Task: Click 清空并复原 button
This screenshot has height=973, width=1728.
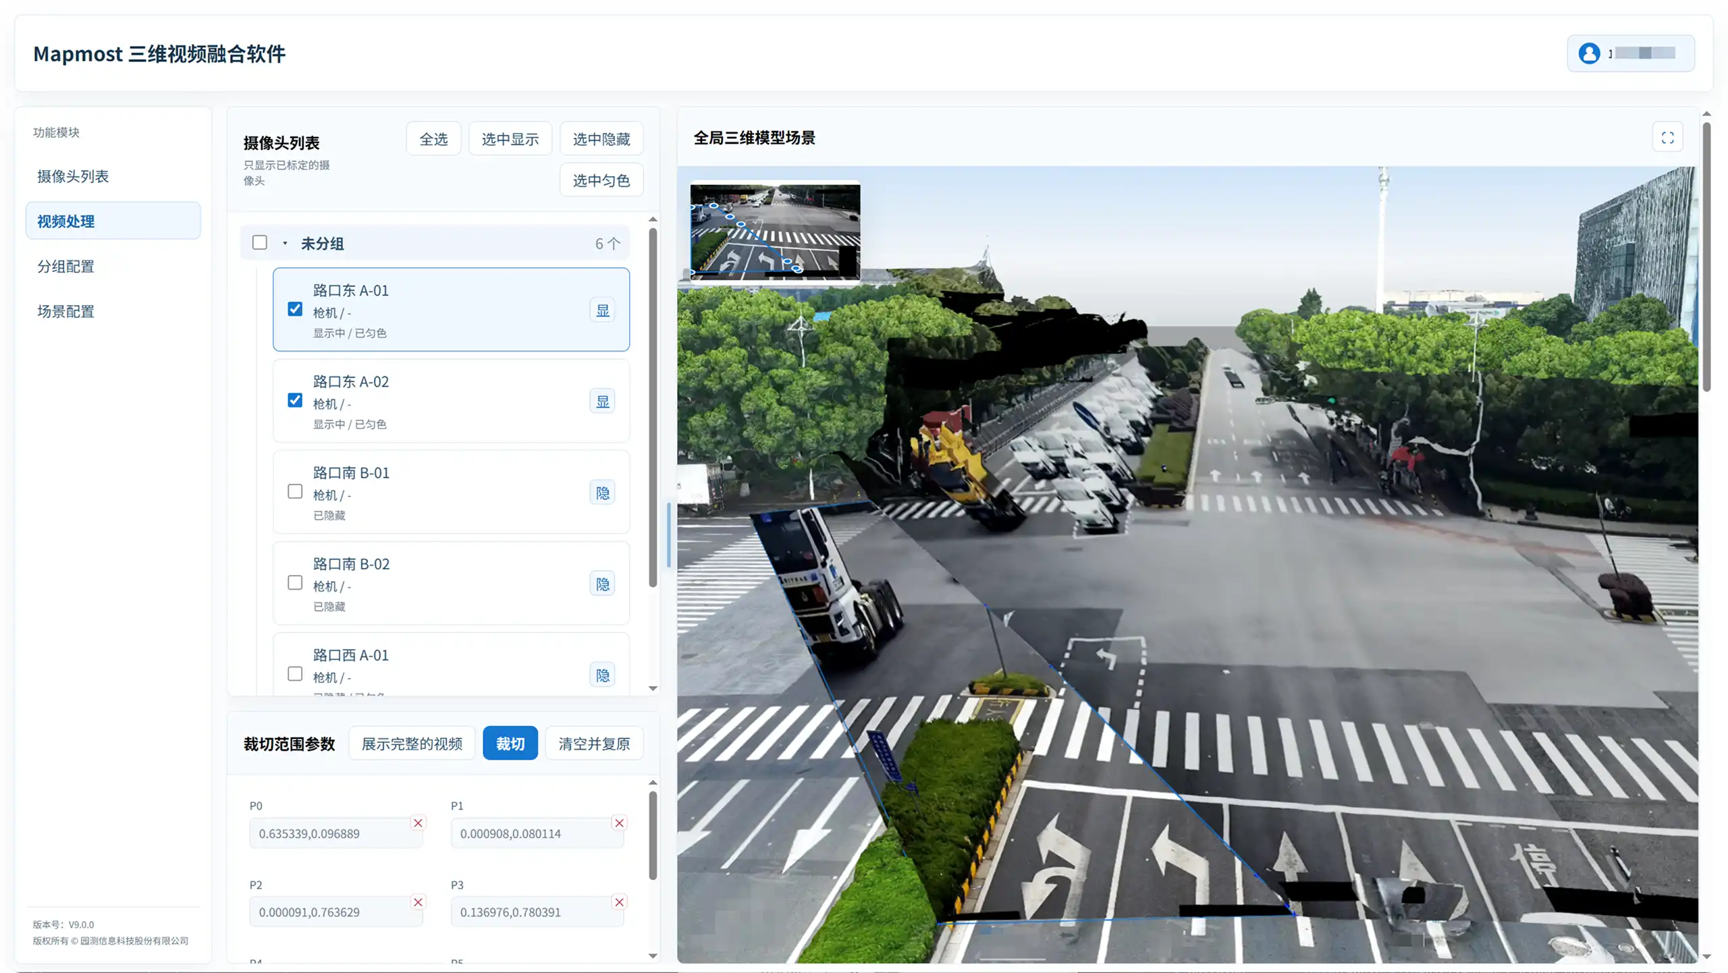Action: point(594,744)
